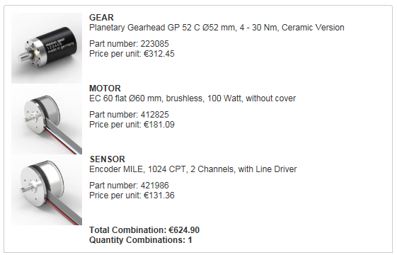Click the EC 60 flat brushless motor description
The height and width of the screenshot is (255, 397).
(x=192, y=98)
